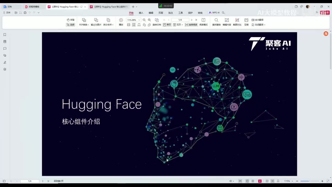Click the zoom in magnifier icon

[149, 20]
